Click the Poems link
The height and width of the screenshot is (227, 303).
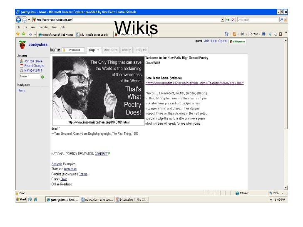click(83, 174)
